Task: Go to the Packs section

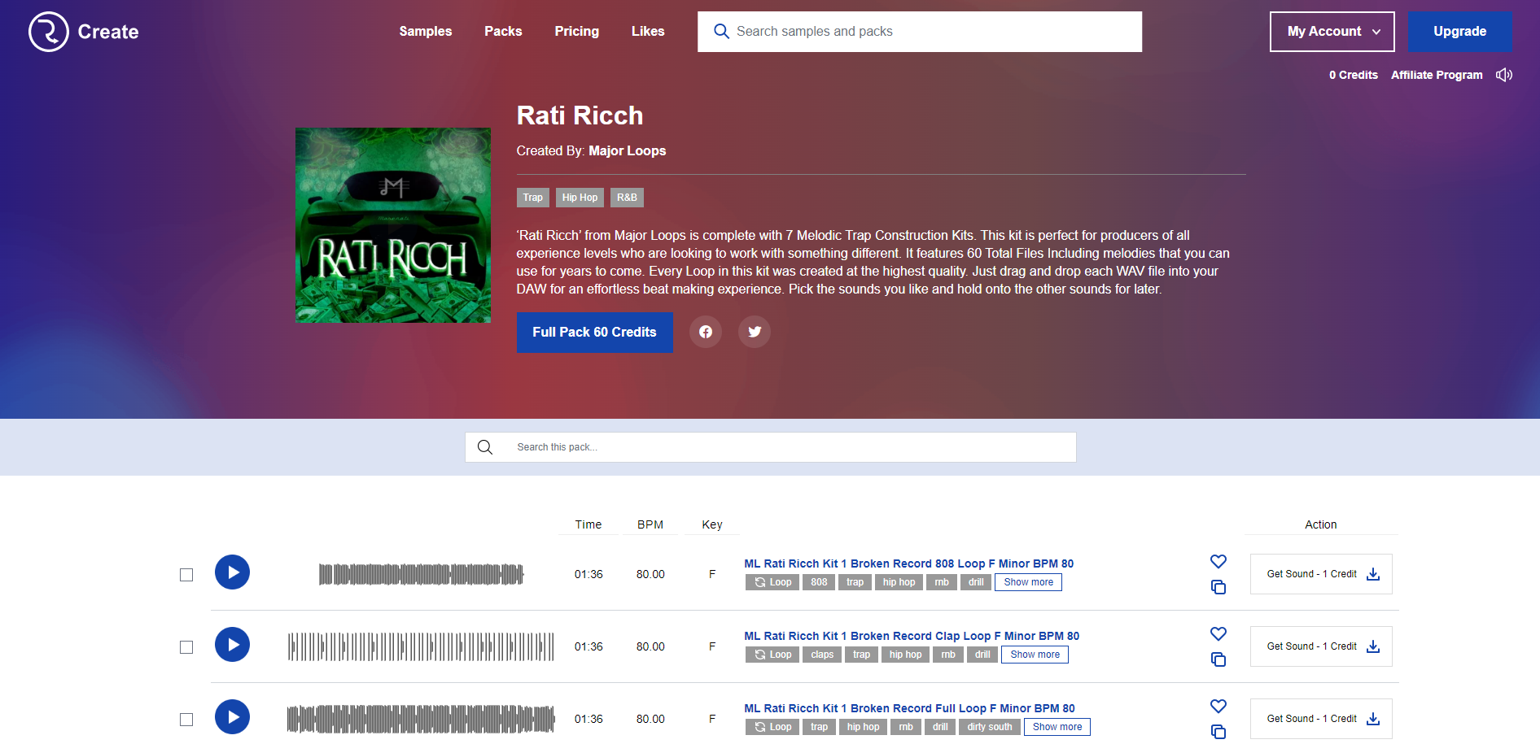Action: click(503, 31)
